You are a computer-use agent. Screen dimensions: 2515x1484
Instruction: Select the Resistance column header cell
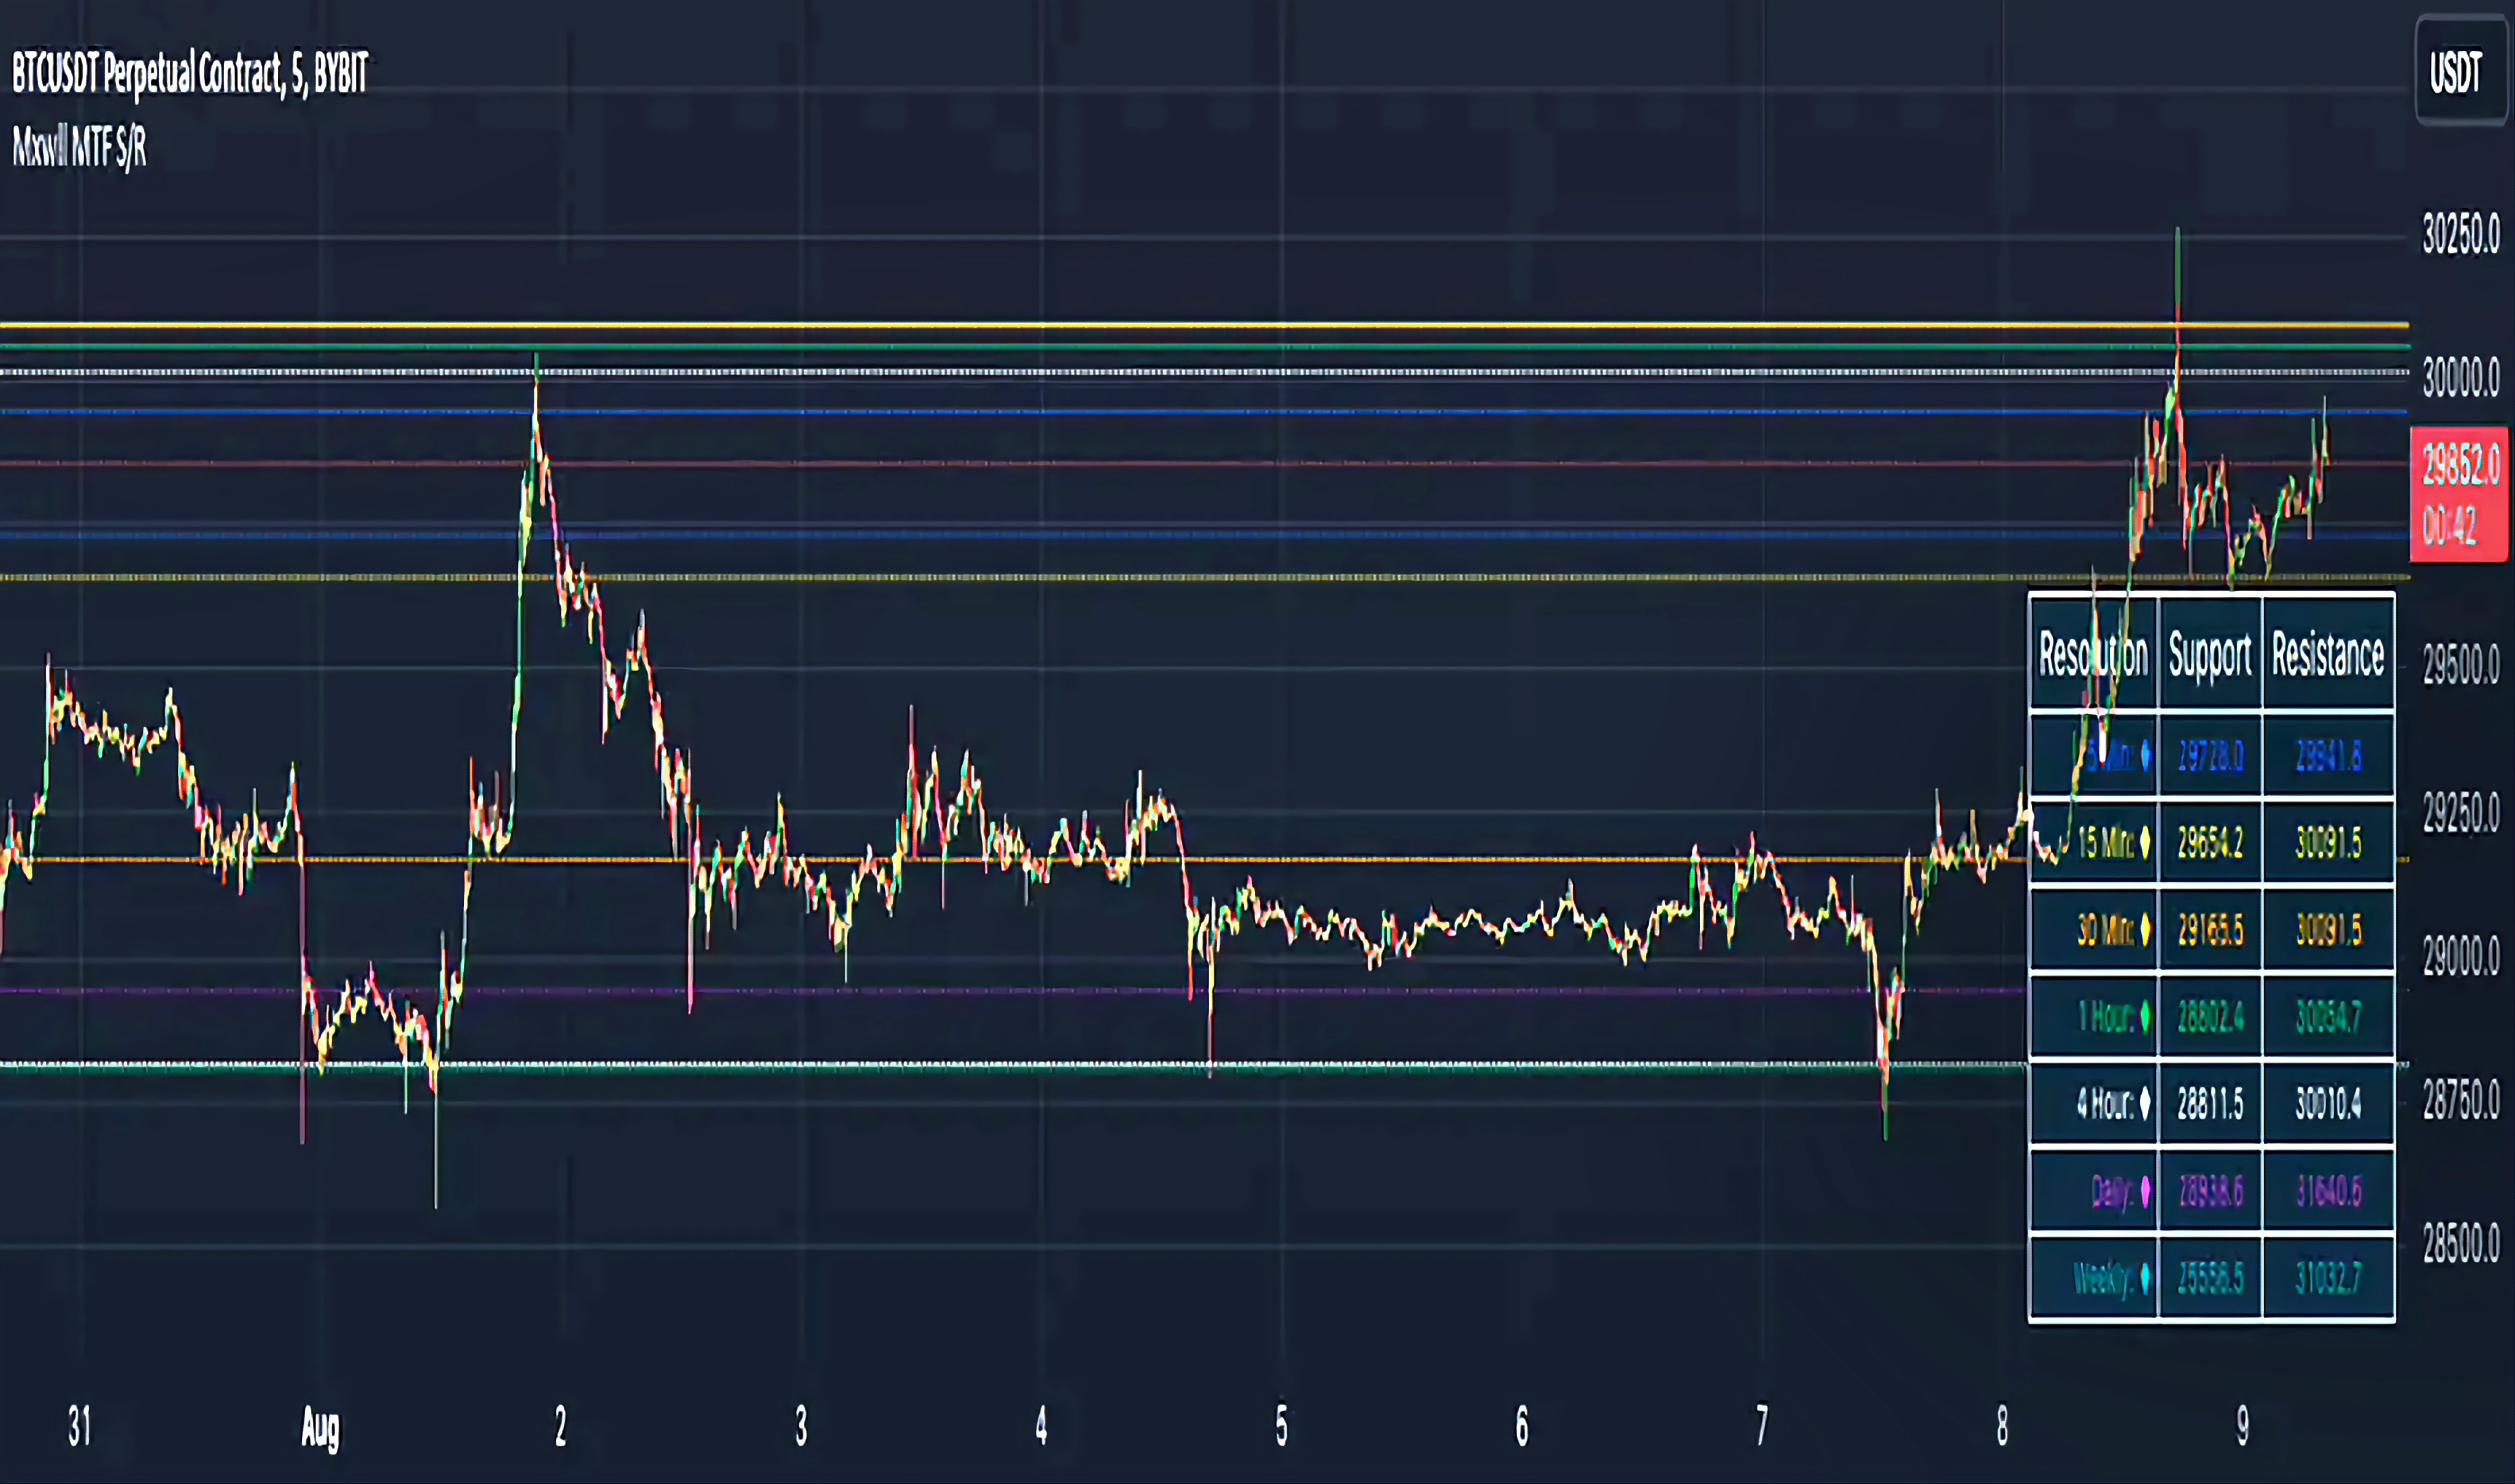[2328, 655]
